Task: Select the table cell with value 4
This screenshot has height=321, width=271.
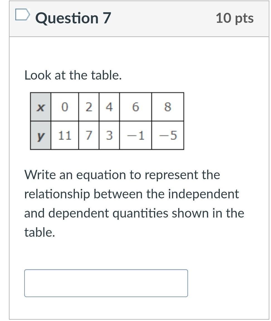Action: (109, 107)
